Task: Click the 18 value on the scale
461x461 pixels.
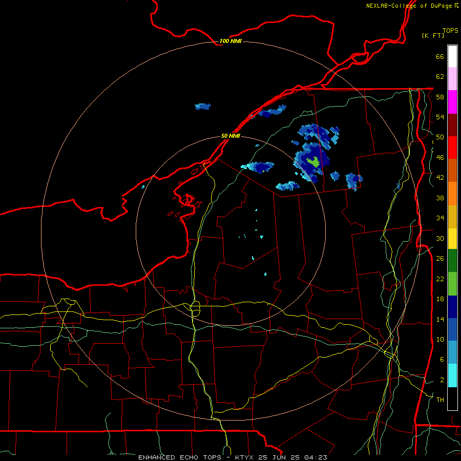Action: [440, 299]
